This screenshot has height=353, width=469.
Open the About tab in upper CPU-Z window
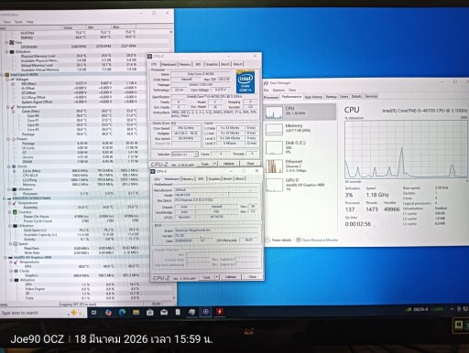point(237,64)
